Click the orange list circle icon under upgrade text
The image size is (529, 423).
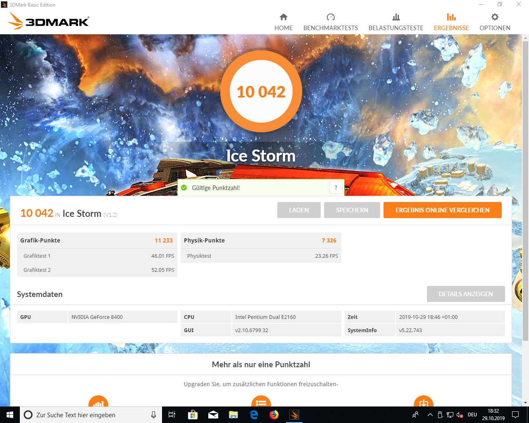pos(261,402)
